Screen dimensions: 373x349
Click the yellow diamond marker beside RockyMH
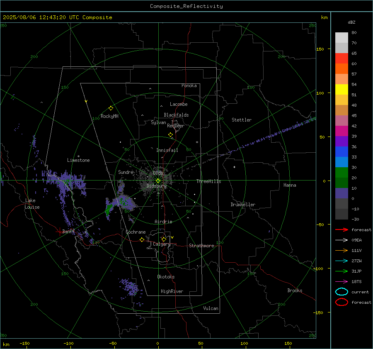click(111, 108)
